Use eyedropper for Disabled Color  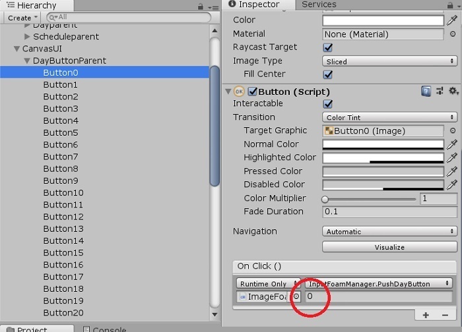452,184
